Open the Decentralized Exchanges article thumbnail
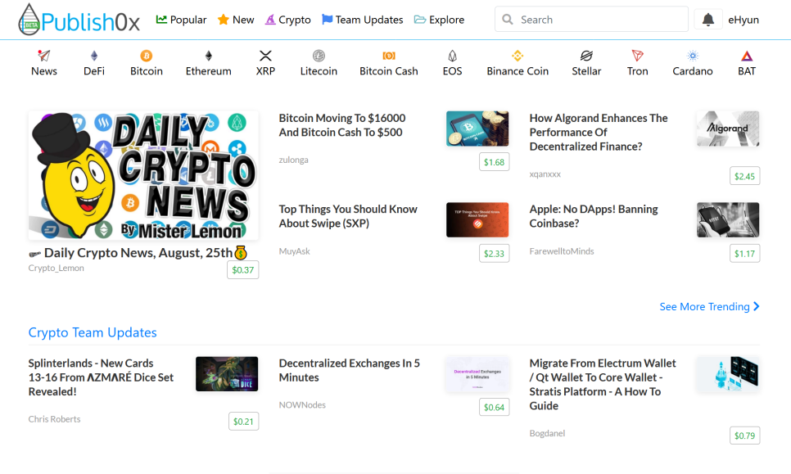 click(477, 373)
